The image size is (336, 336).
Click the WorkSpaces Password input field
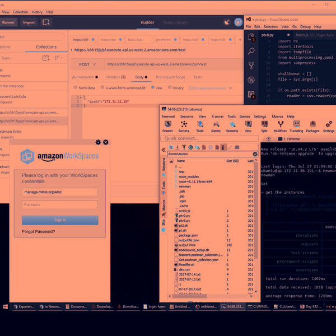pos(60,204)
